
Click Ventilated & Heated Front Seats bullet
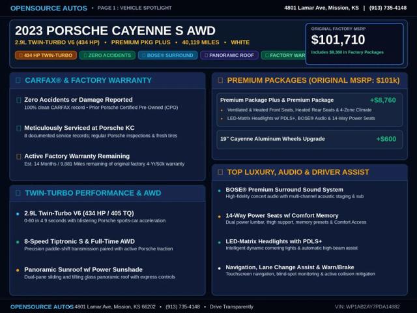coord(300,110)
